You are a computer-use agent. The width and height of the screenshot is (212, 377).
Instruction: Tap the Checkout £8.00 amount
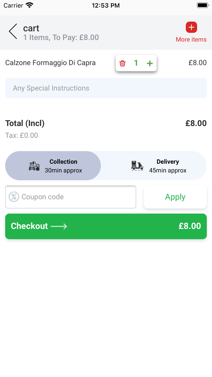click(190, 226)
